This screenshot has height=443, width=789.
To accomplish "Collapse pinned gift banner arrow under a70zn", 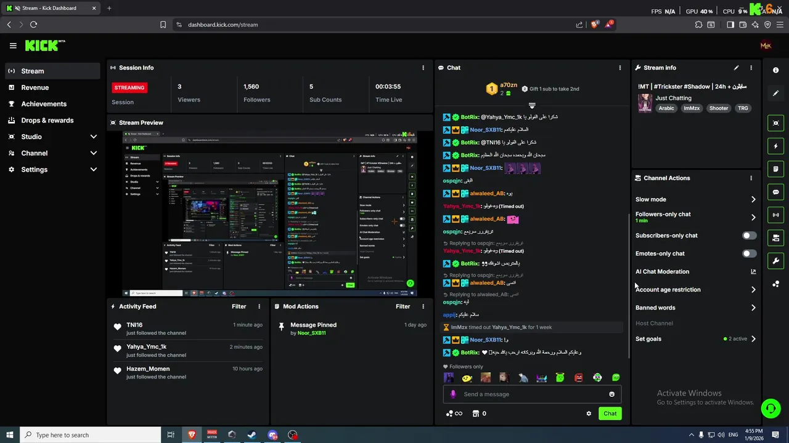I will click(x=532, y=106).
